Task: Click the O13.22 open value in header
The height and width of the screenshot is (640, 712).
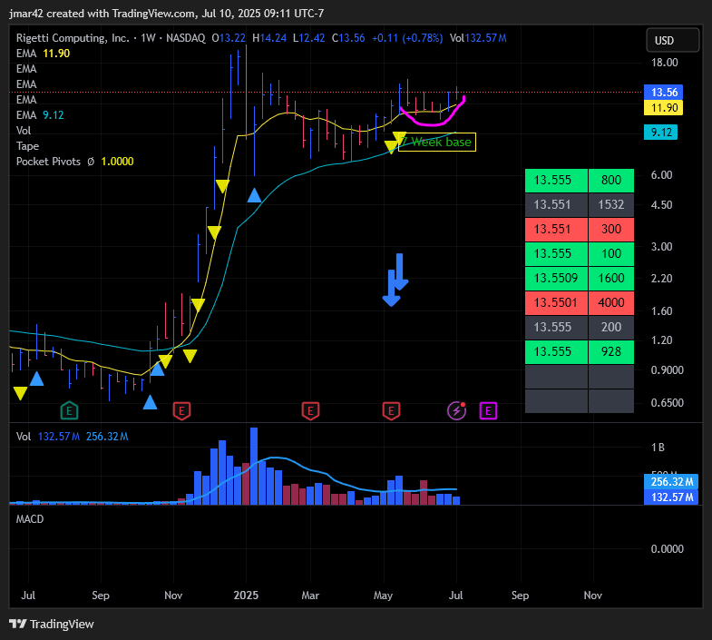Action: coord(229,38)
